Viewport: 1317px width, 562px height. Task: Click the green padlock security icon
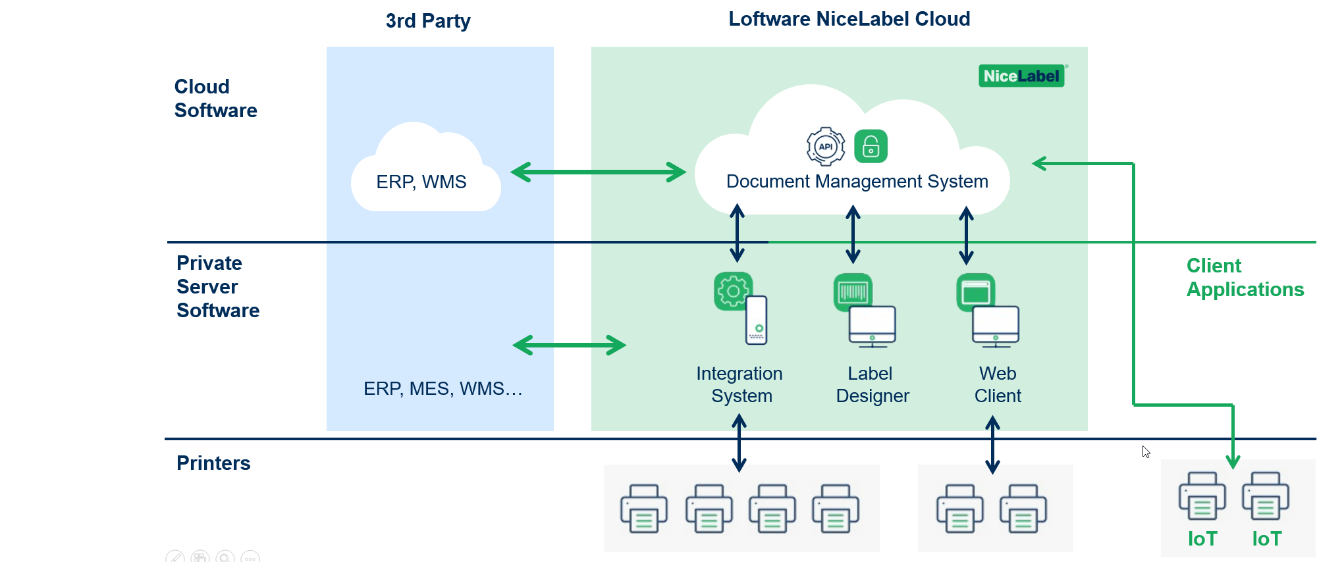coord(871,146)
